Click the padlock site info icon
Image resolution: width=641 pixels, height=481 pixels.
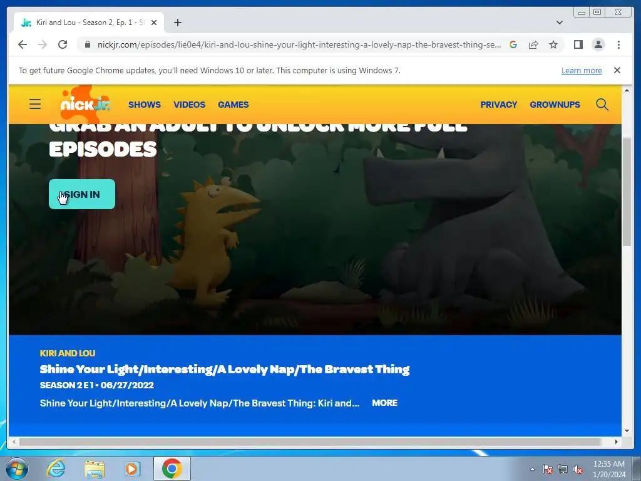[x=88, y=44]
